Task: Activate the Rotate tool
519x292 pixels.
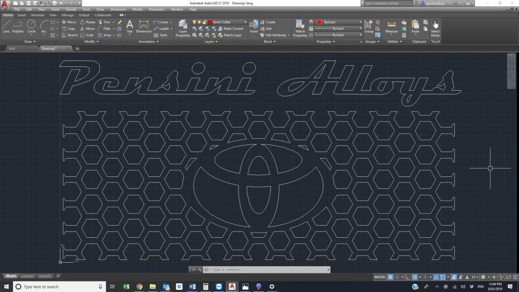Action: 88,22
